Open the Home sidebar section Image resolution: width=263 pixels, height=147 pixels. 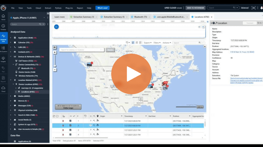pyautogui.click(x=3, y=17)
